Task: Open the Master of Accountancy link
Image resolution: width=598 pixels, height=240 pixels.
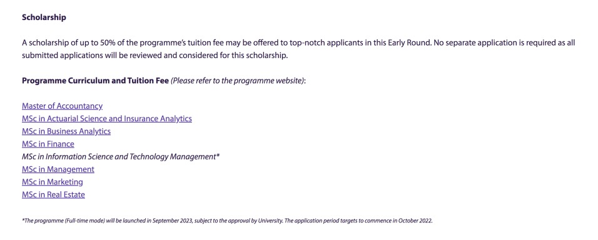Action: 62,106
